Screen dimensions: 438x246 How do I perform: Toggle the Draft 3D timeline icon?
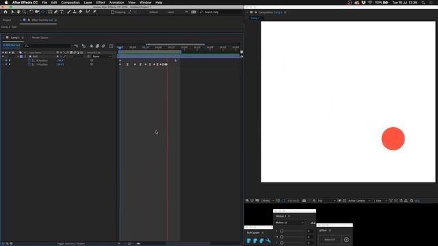pos(83,46)
